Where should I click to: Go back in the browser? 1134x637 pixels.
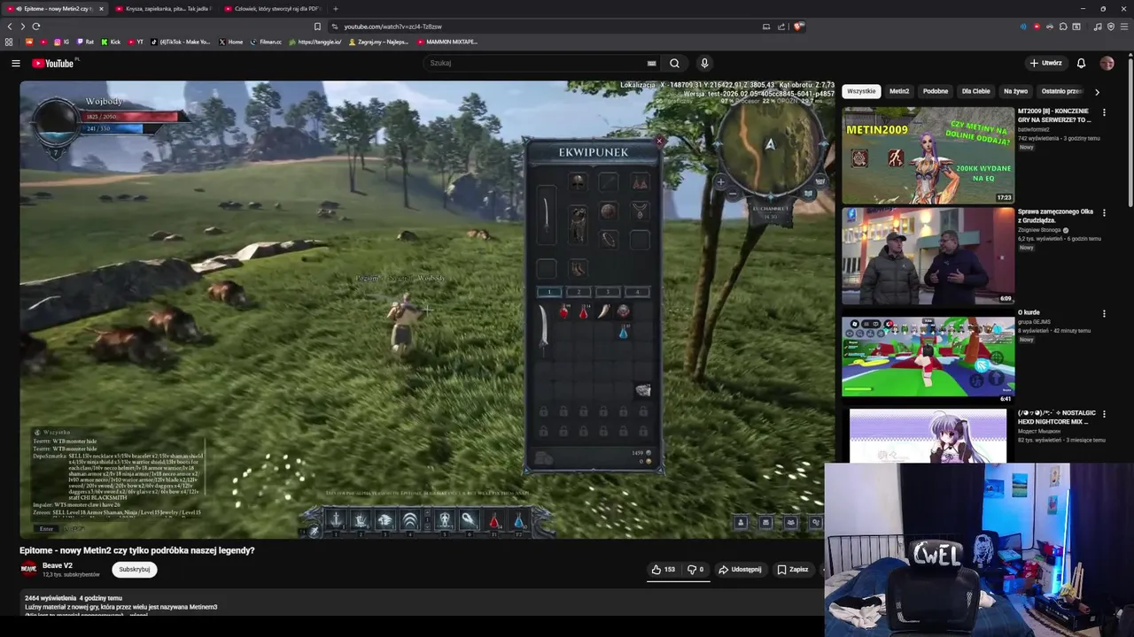[x=10, y=27]
